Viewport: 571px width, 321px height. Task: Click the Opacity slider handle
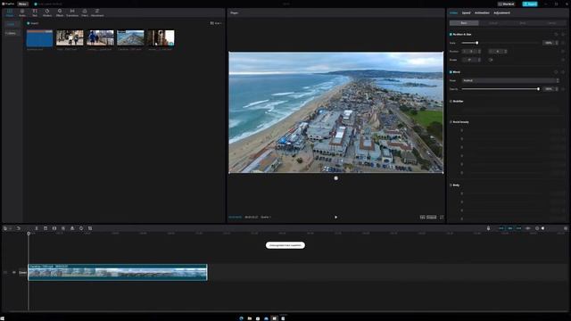coord(538,89)
